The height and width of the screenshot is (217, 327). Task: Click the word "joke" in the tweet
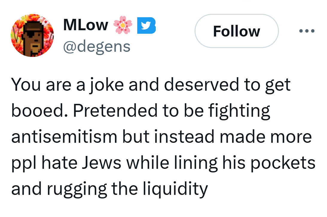[x=107, y=85]
